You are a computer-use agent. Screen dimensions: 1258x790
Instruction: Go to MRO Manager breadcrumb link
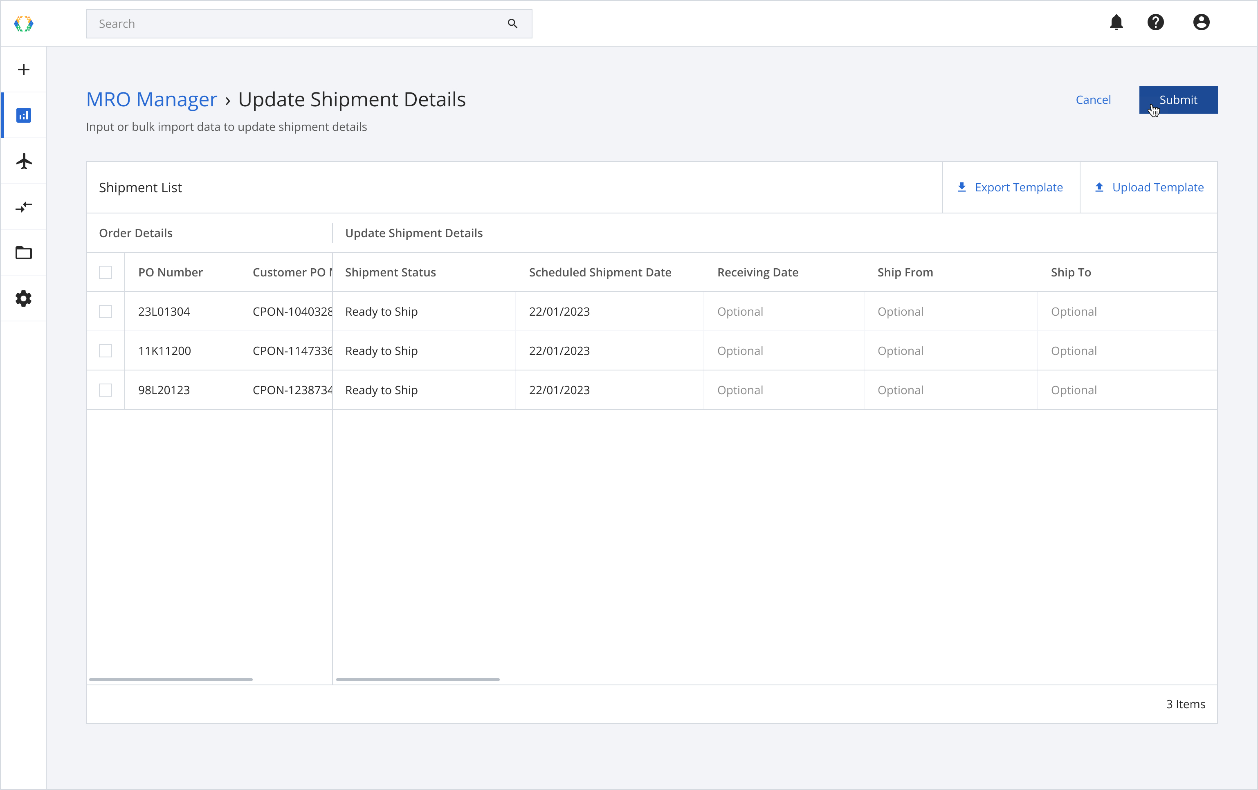[151, 99]
